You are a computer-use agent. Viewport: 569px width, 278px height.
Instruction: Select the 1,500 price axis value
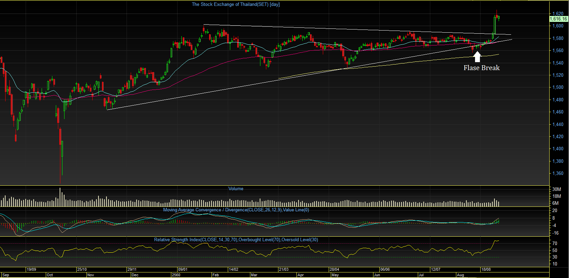pyautogui.click(x=558, y=87)
